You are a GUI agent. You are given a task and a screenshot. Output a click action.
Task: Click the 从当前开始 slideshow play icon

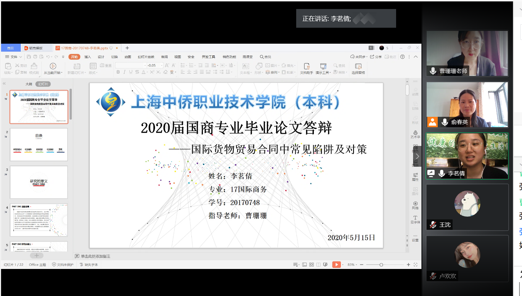(x=53, y=66)
